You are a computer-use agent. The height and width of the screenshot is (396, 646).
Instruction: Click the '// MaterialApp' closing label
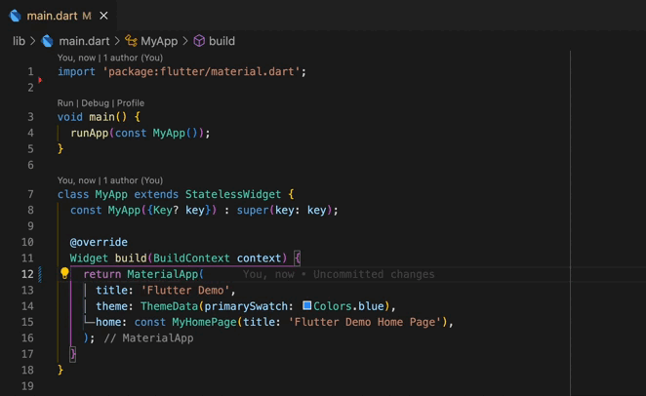tap(148, 338)
